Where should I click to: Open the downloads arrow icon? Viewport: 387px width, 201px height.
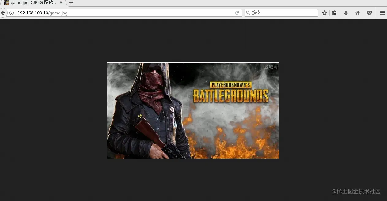346,13
